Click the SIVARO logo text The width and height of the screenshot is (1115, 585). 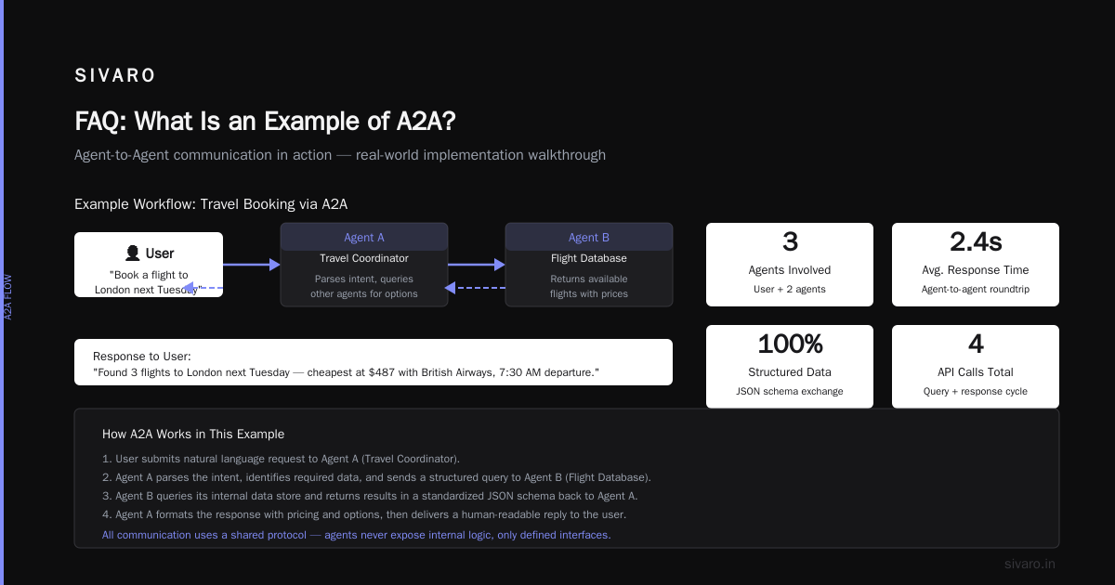pyautogui.click(x=115, y=75)
